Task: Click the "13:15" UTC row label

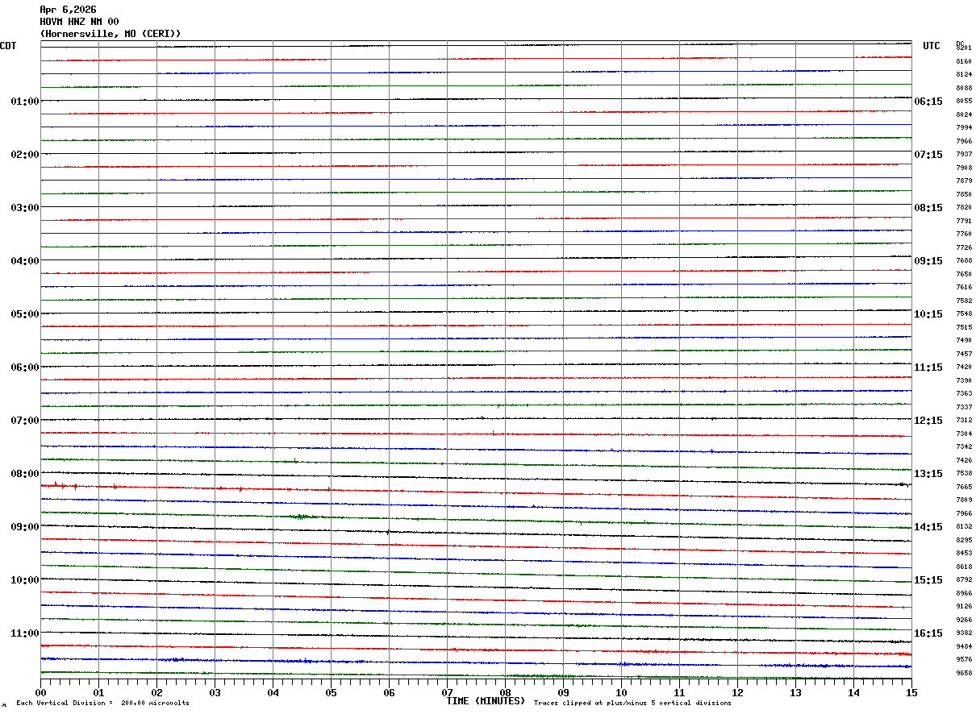Action: click(x=928, y=474)
